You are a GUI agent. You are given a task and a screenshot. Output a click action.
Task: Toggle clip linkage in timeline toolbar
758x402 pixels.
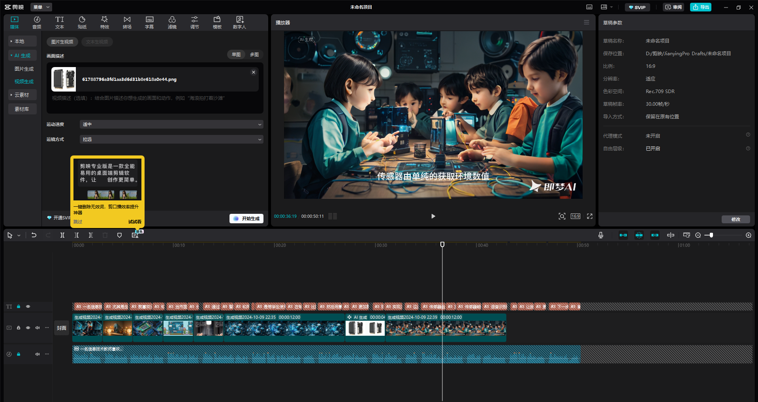pyautogui.click(x=655, y=235)
